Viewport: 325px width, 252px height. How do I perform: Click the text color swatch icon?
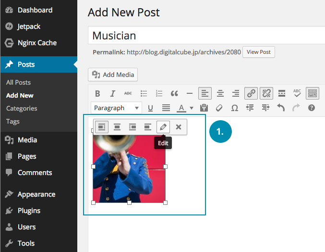[x=181, y=108]
